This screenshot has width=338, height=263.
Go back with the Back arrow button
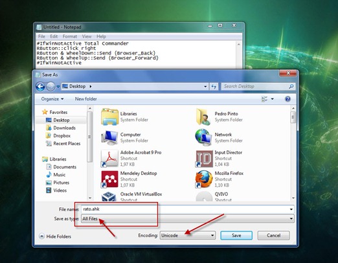40,87
